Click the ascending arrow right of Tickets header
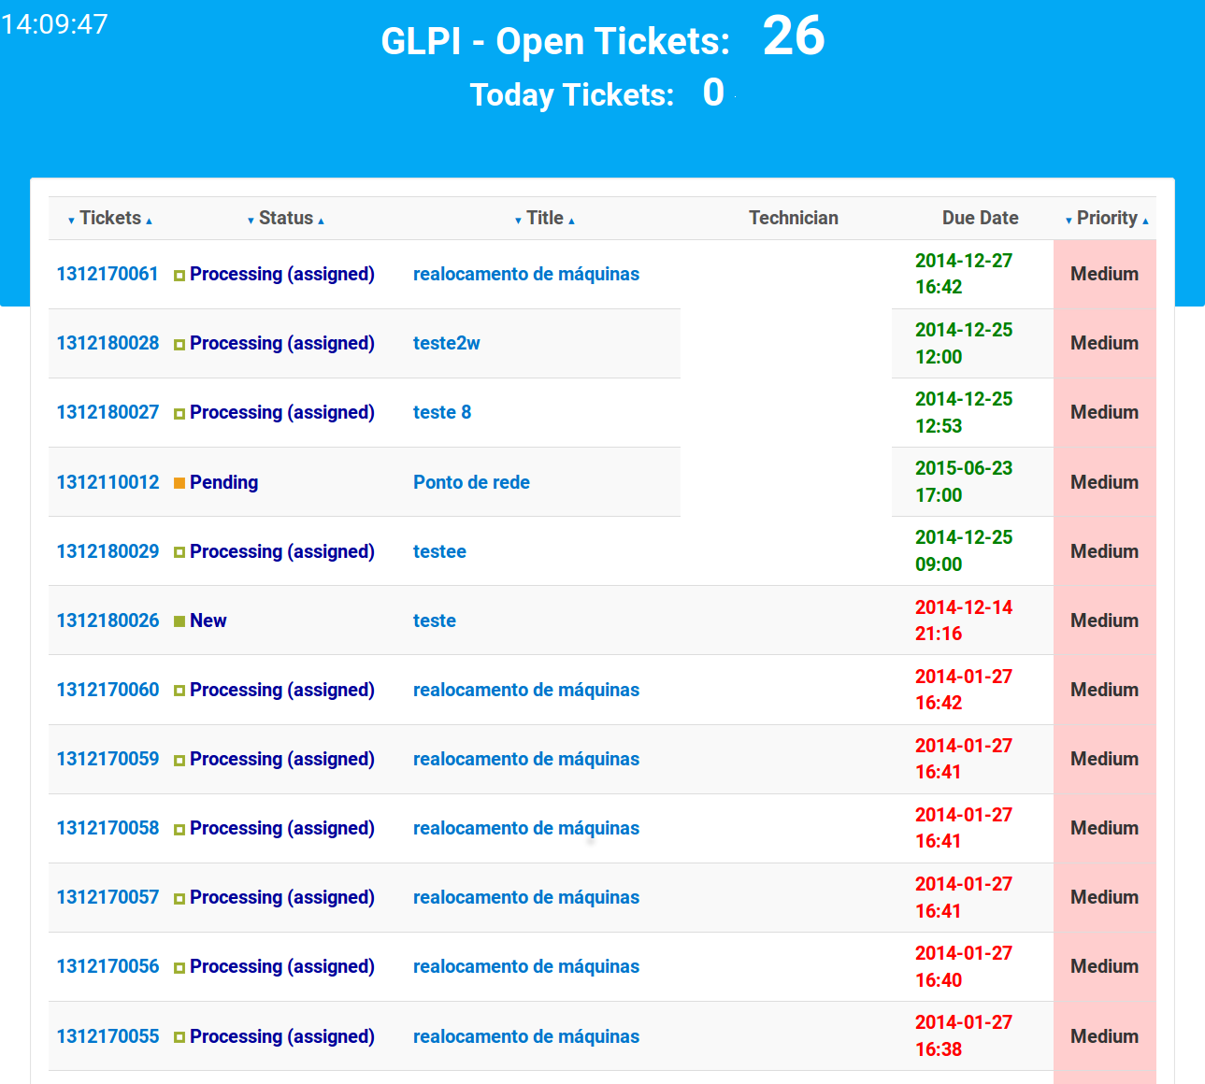The width and height of the screenshot is (1205, 1084). [149, 221]
